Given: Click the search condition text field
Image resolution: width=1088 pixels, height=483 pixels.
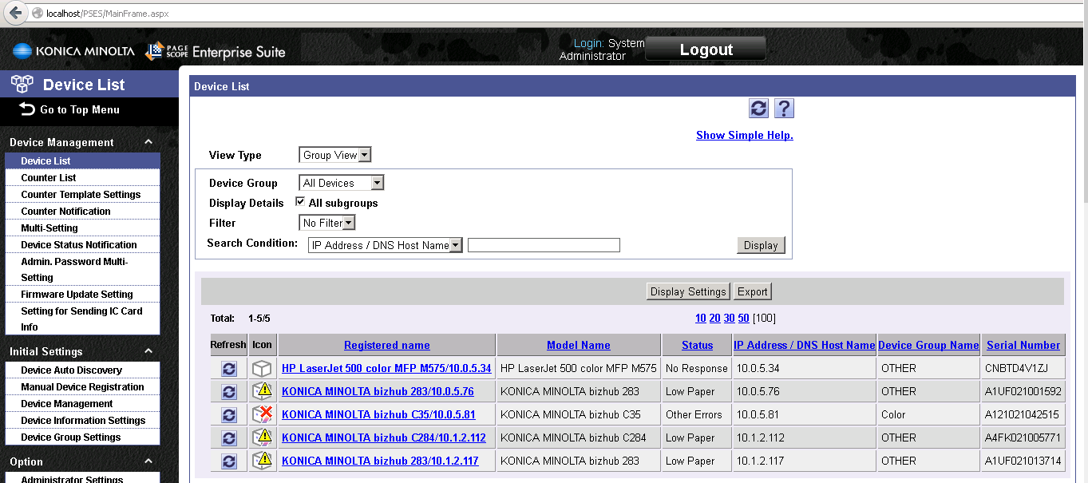Looking at the screenshot, I should pyautogui.click(x=544, y=245).
